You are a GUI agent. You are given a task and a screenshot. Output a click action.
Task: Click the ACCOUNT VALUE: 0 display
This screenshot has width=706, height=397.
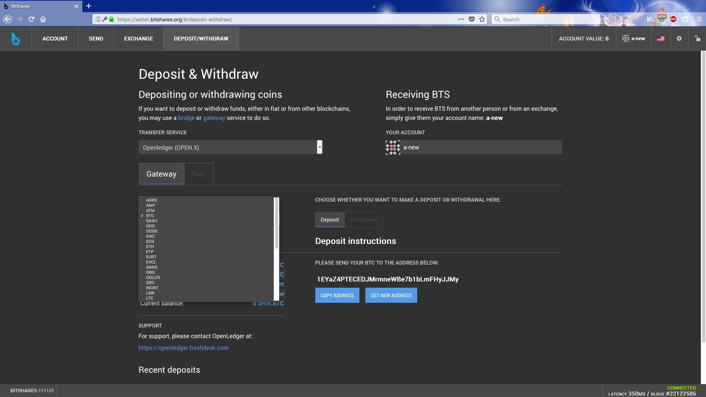[583, 39]
